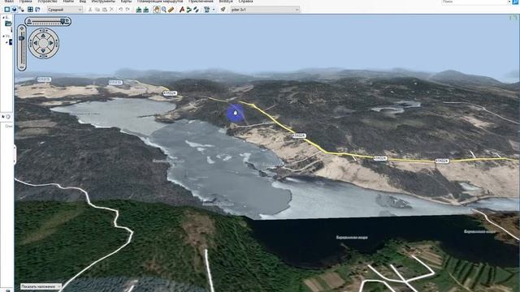Select the ruler measure tool

[x=171, y=10]
